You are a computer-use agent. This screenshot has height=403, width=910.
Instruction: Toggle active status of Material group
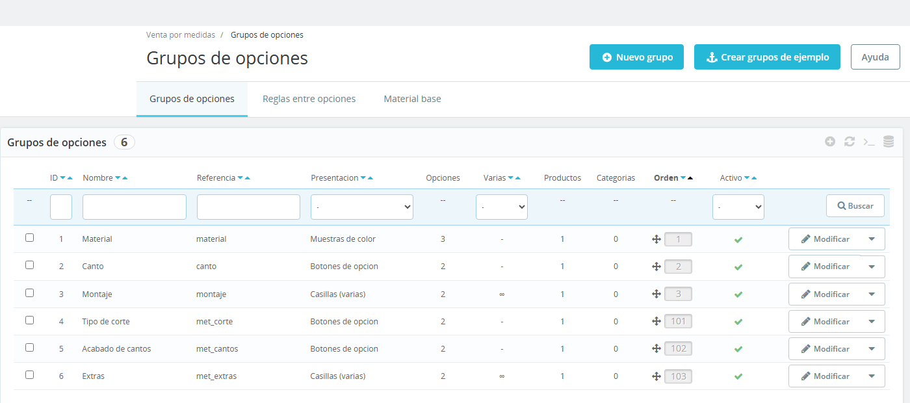click(x=738, y=240)
